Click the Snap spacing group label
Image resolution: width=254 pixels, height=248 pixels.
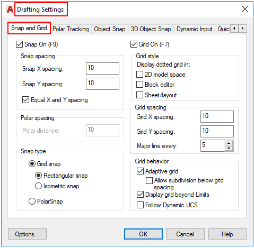(x=38, y=56)
